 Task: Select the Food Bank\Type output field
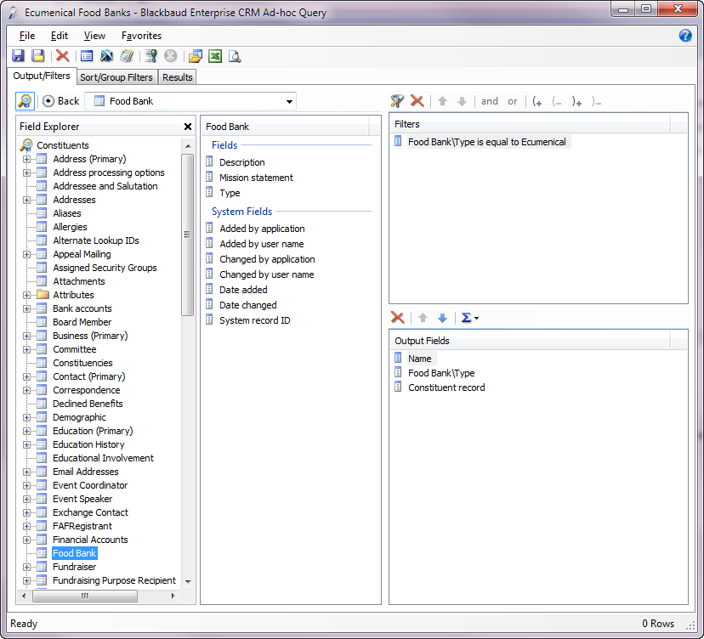(441, 373)
